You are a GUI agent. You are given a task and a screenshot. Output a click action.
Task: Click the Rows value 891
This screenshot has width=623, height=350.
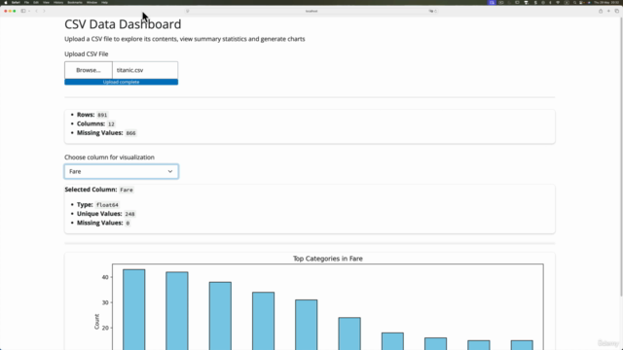tap(102, 115)
